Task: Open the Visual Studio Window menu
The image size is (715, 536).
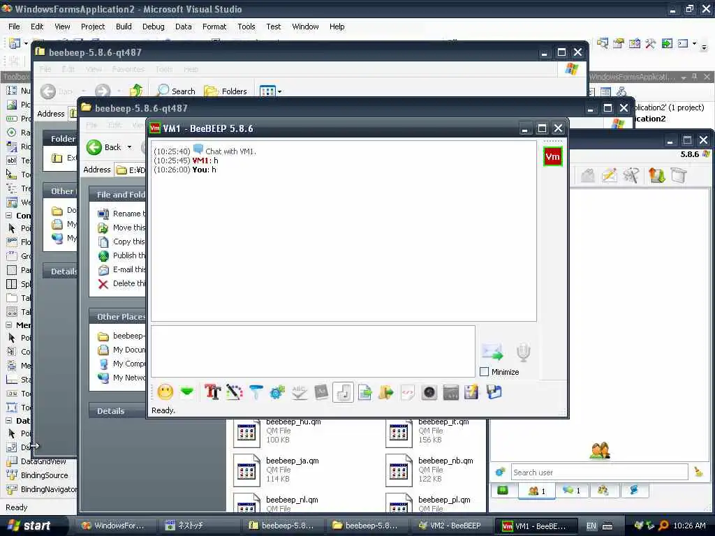Action: click(306, 27)
